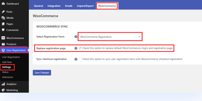Click help icon beside Sync checkout registration

point(76,59)
